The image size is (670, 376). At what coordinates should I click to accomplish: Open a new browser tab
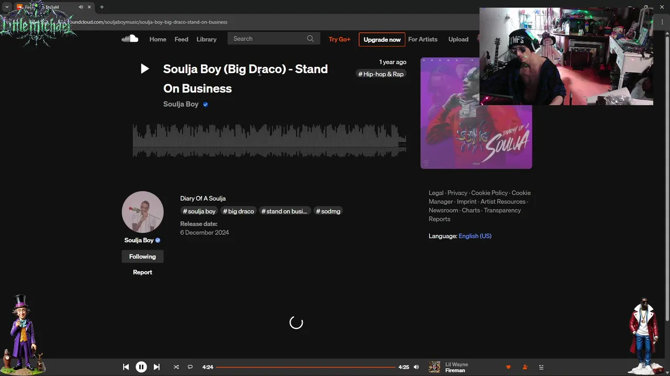point(102,7)
